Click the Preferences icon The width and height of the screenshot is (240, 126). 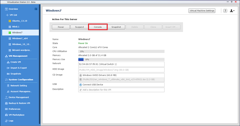point(6,109)
